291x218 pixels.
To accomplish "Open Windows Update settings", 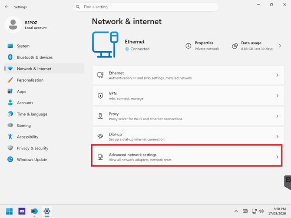I will [x=44, y=159].
